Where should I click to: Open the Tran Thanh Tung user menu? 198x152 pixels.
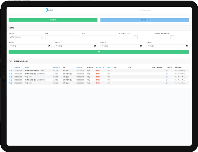[145, 10]
